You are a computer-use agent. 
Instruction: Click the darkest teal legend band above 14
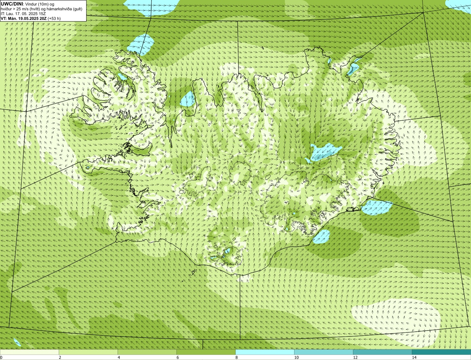pos(442,352)
